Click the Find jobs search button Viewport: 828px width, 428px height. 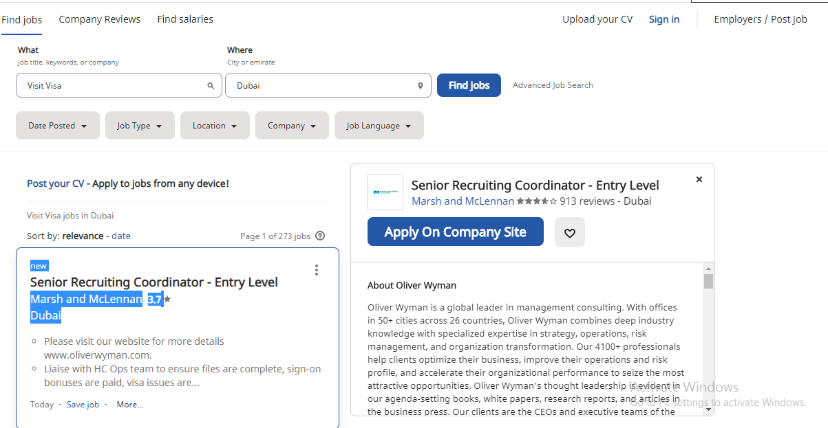[469, 85]
